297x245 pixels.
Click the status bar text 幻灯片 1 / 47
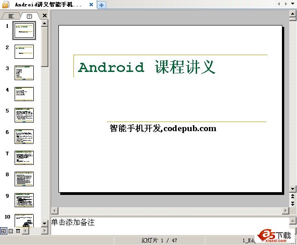[x=159, y=240]
